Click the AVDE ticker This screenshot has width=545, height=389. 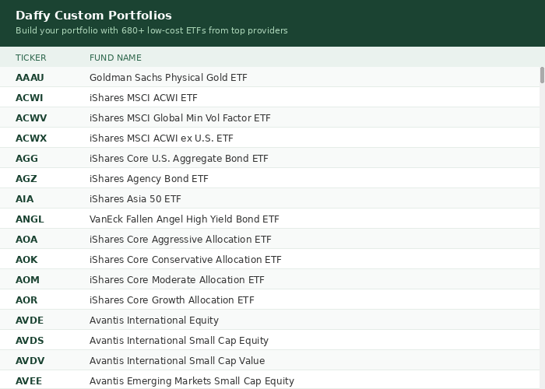tap(30, 321)
